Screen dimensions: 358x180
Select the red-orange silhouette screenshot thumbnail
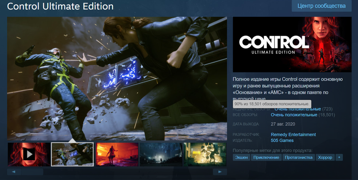point(117,154)
